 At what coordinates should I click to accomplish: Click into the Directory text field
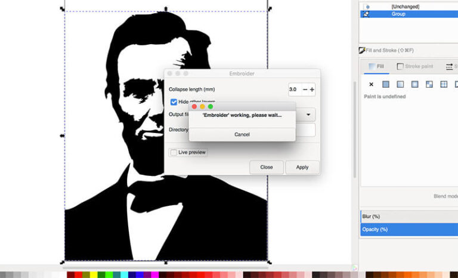tap(305, 130)
